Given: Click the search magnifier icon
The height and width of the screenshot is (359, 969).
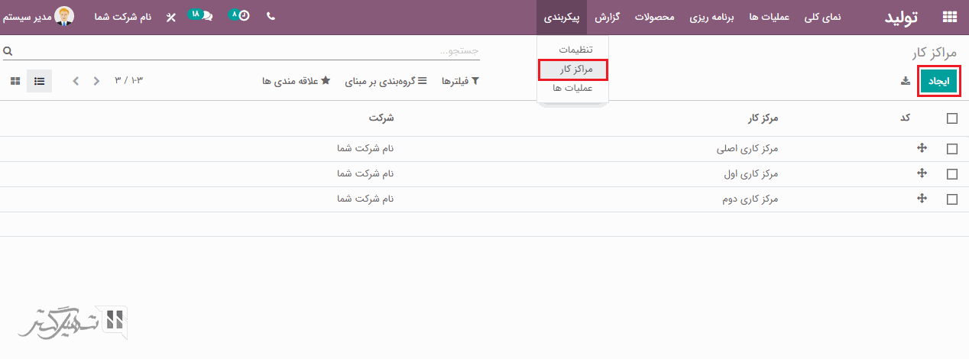Looking at the screenshot, I should coord(8,51).
